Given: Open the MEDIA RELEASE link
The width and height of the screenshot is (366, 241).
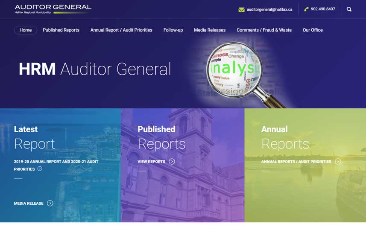Looking at the screenshot, I should [x=29, y=203].
